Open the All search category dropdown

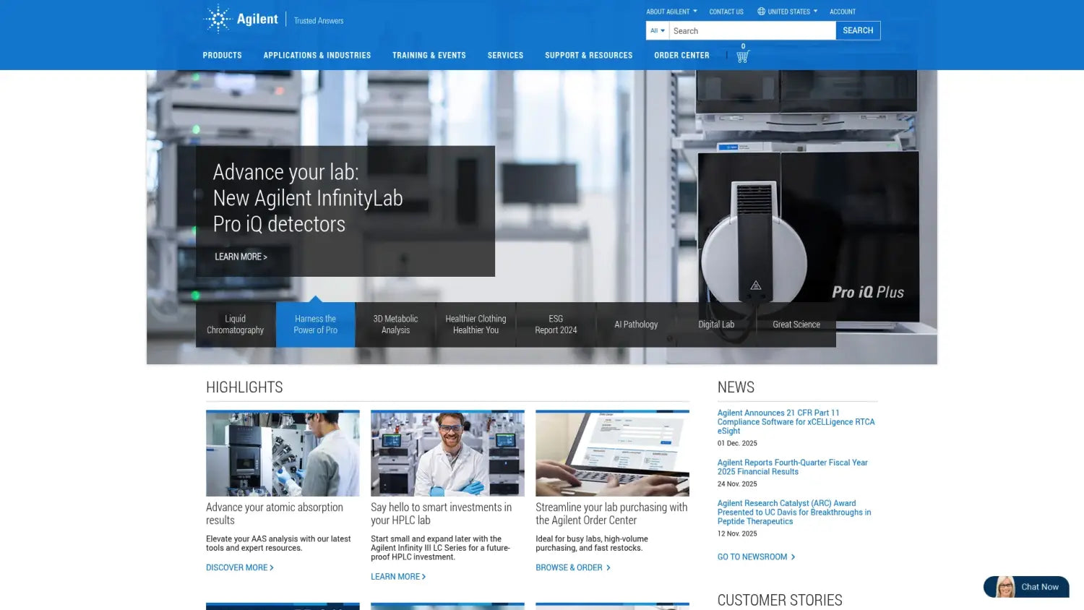(658, 30)
